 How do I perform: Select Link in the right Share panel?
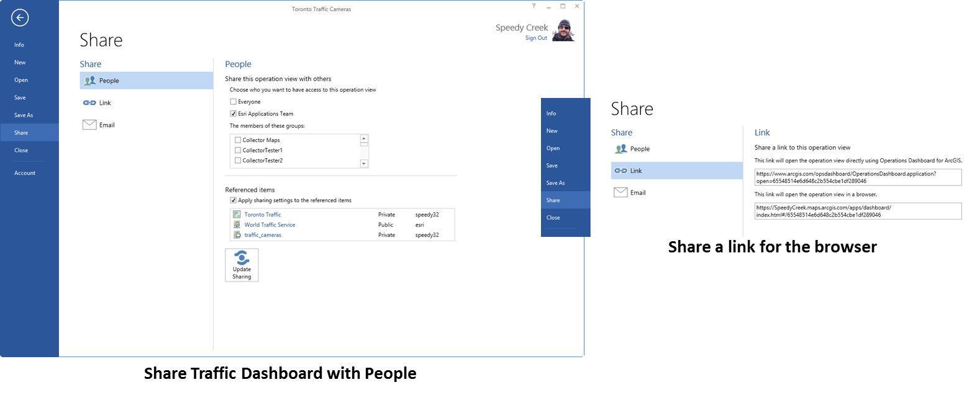(677, 171)
